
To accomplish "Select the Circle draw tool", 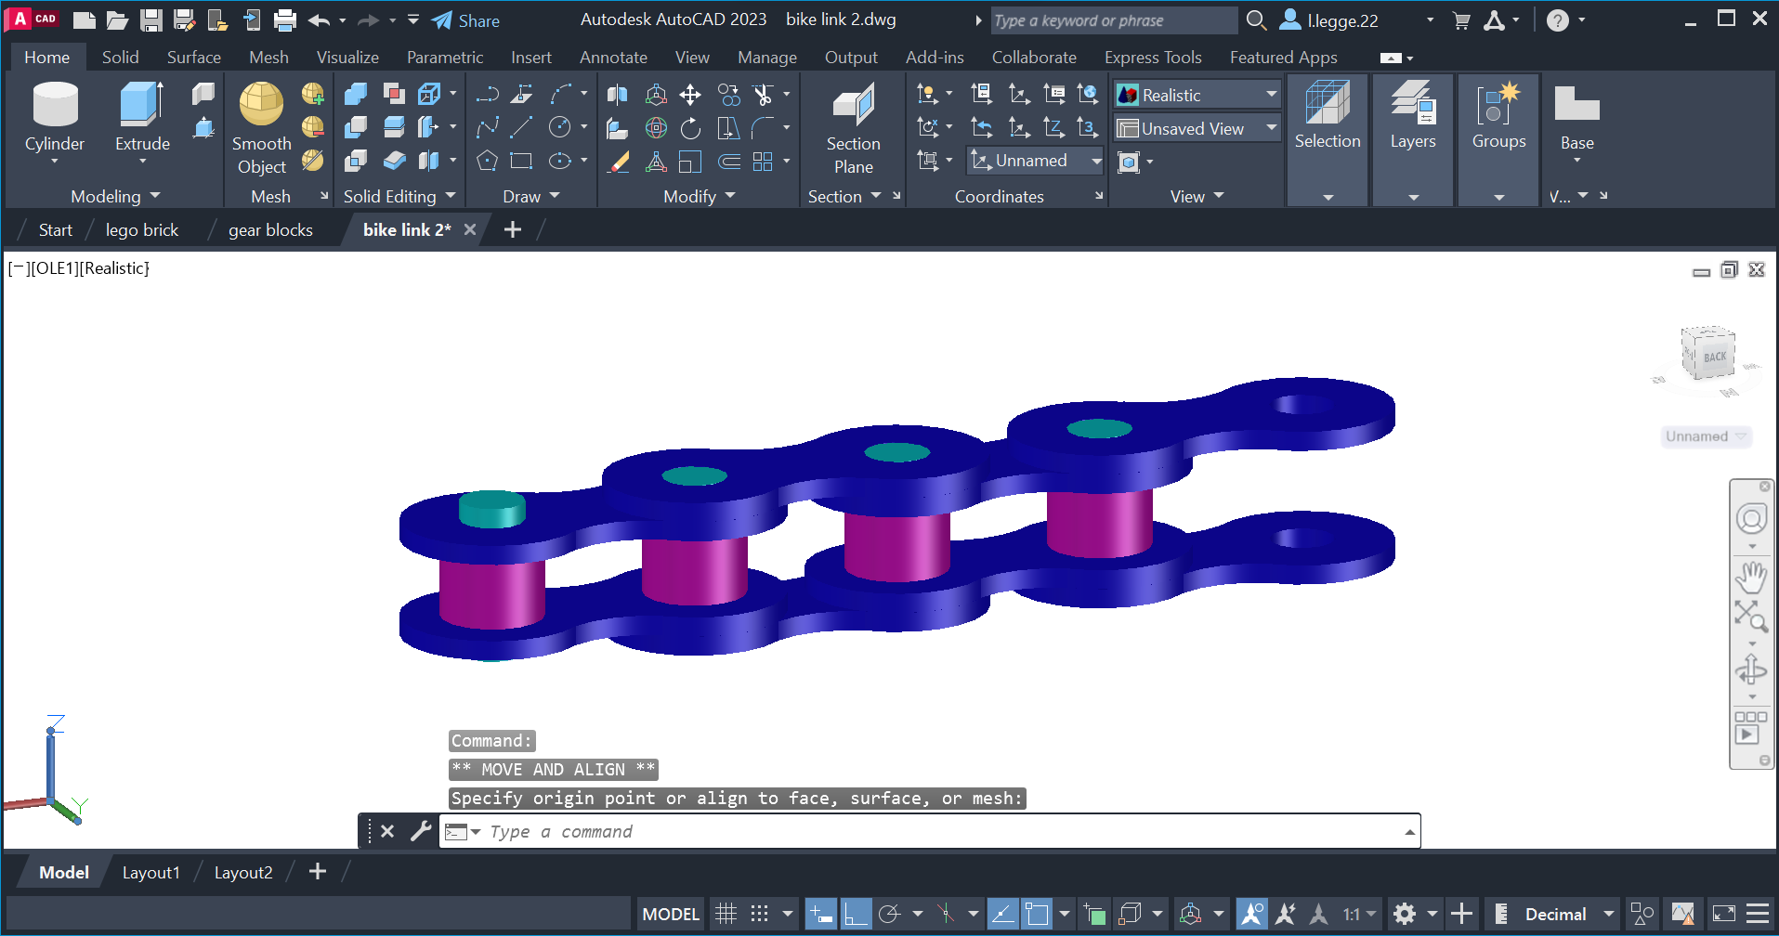I will 560,127.
